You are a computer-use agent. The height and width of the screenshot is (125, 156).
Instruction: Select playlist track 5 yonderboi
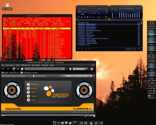point(108,29)
